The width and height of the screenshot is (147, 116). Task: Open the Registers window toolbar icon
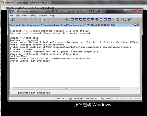click(x=84, y=20)
